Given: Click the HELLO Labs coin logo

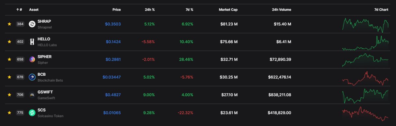Looking at the screenshot, I should coord(32,42).
